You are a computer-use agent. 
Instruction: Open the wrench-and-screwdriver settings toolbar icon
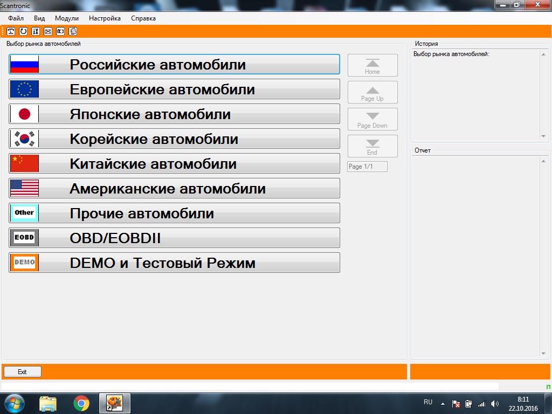point(36,31)
